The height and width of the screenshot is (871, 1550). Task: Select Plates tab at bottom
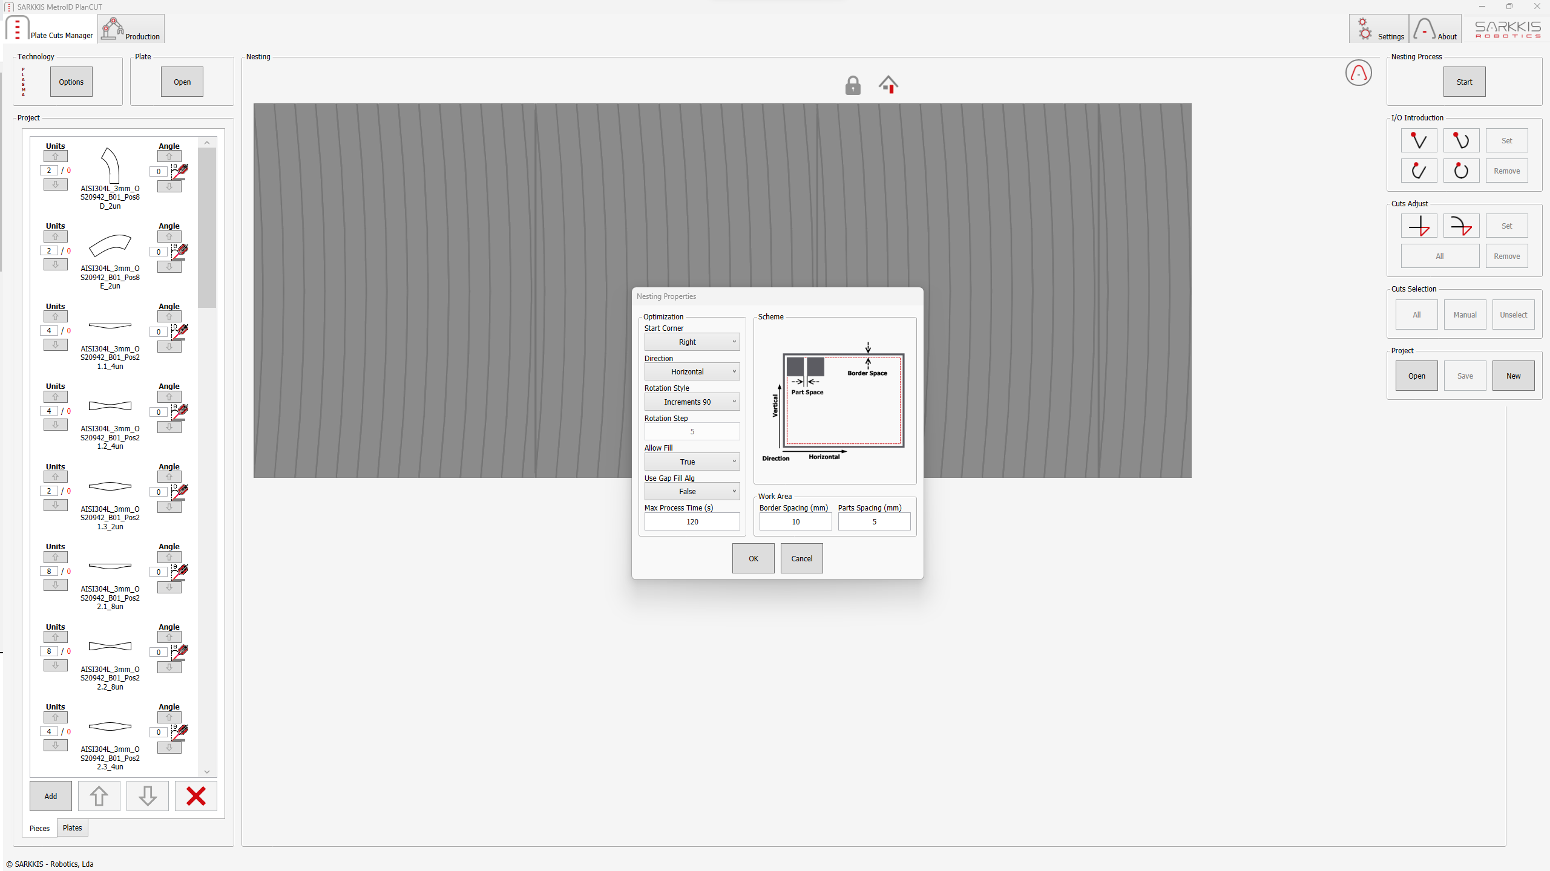coord(73,828)
